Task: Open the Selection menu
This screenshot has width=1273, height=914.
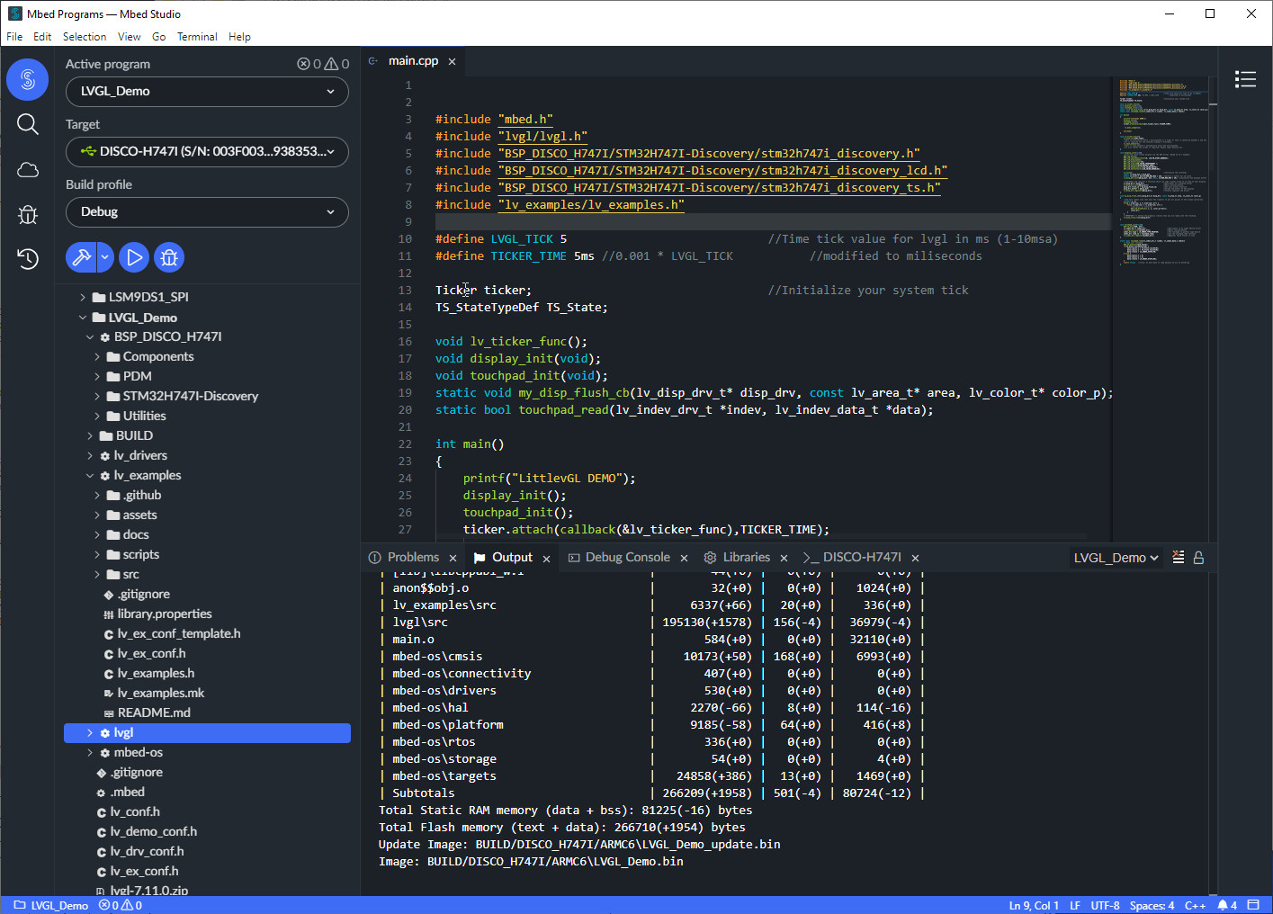Action: pyautogui.click(x=85, y=37)
